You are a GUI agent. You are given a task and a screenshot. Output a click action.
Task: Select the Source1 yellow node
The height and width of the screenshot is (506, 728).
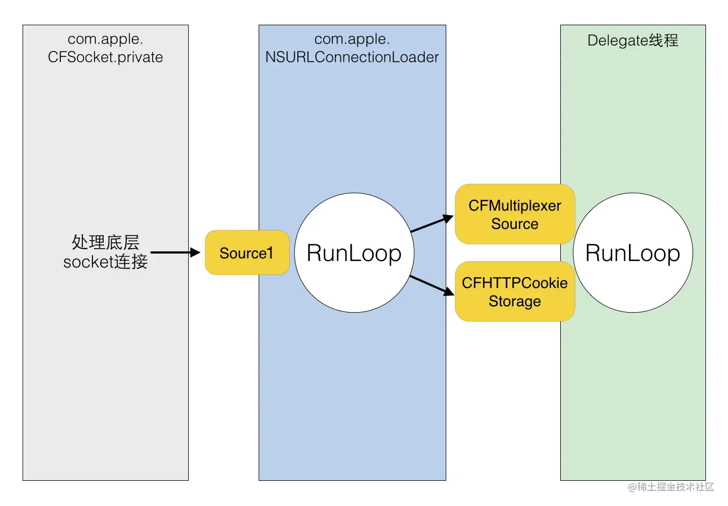tap(247, 252)
